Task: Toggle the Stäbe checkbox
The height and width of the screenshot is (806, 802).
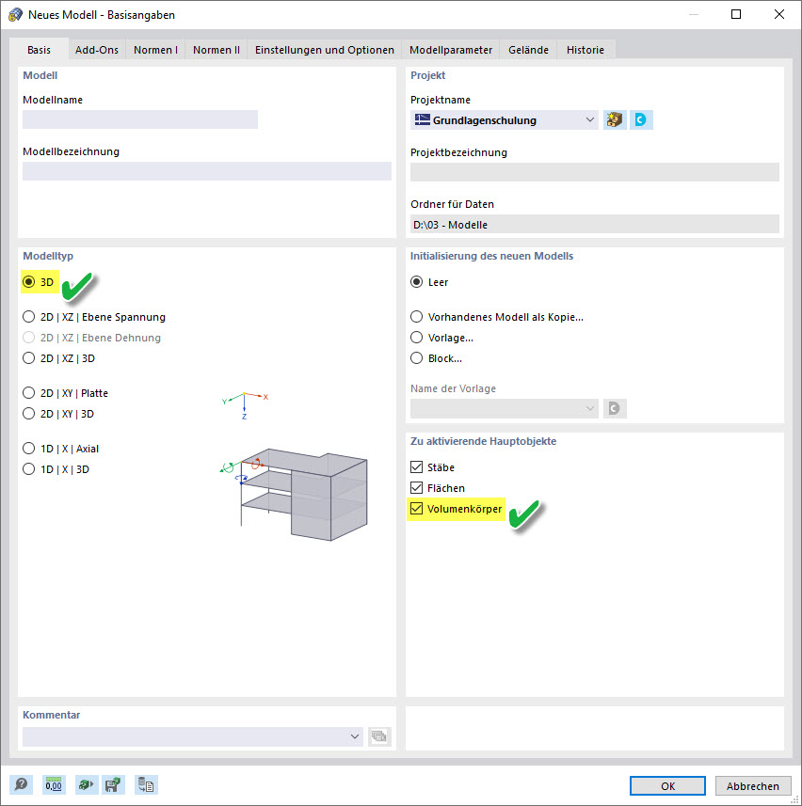Action: pos(417,466)
